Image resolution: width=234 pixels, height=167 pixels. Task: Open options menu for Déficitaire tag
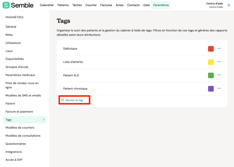[x=219, y=49]
